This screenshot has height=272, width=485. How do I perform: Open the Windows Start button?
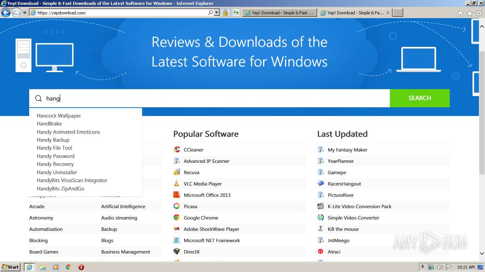click(11, 267)
